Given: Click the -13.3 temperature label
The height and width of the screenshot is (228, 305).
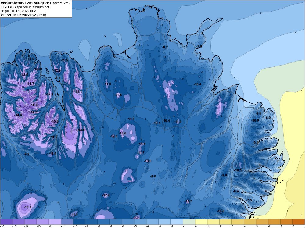Looking at the screenshot, I should (x=28, y=207).
